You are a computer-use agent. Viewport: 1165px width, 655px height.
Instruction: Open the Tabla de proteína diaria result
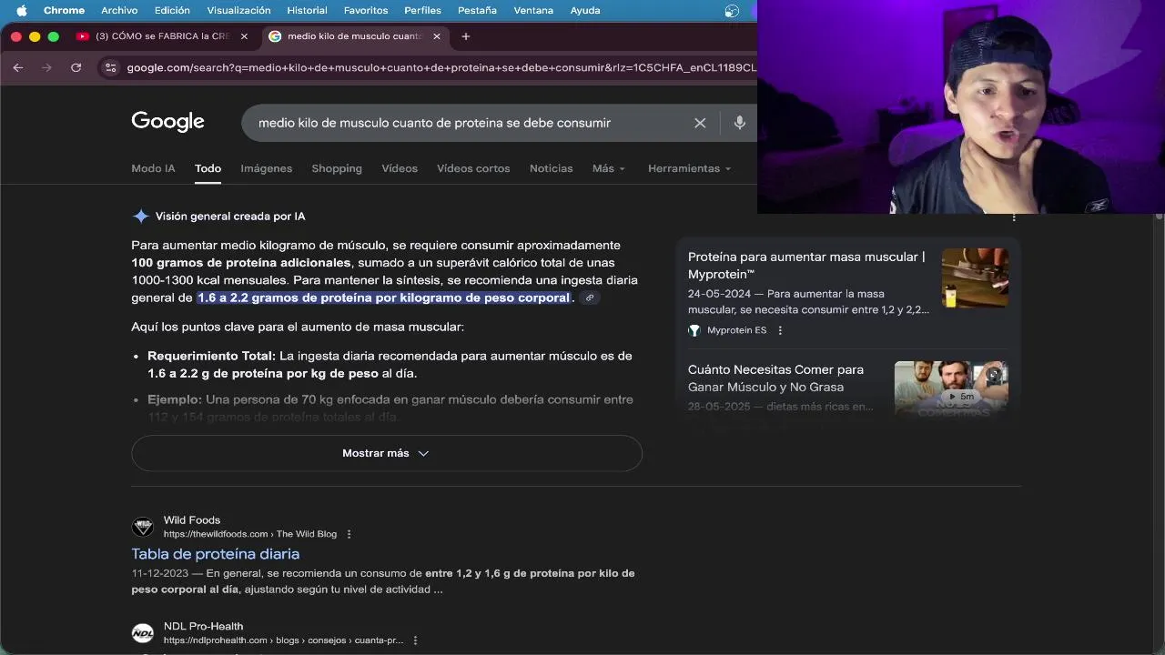pyautogui.click(x=216, y=554)
